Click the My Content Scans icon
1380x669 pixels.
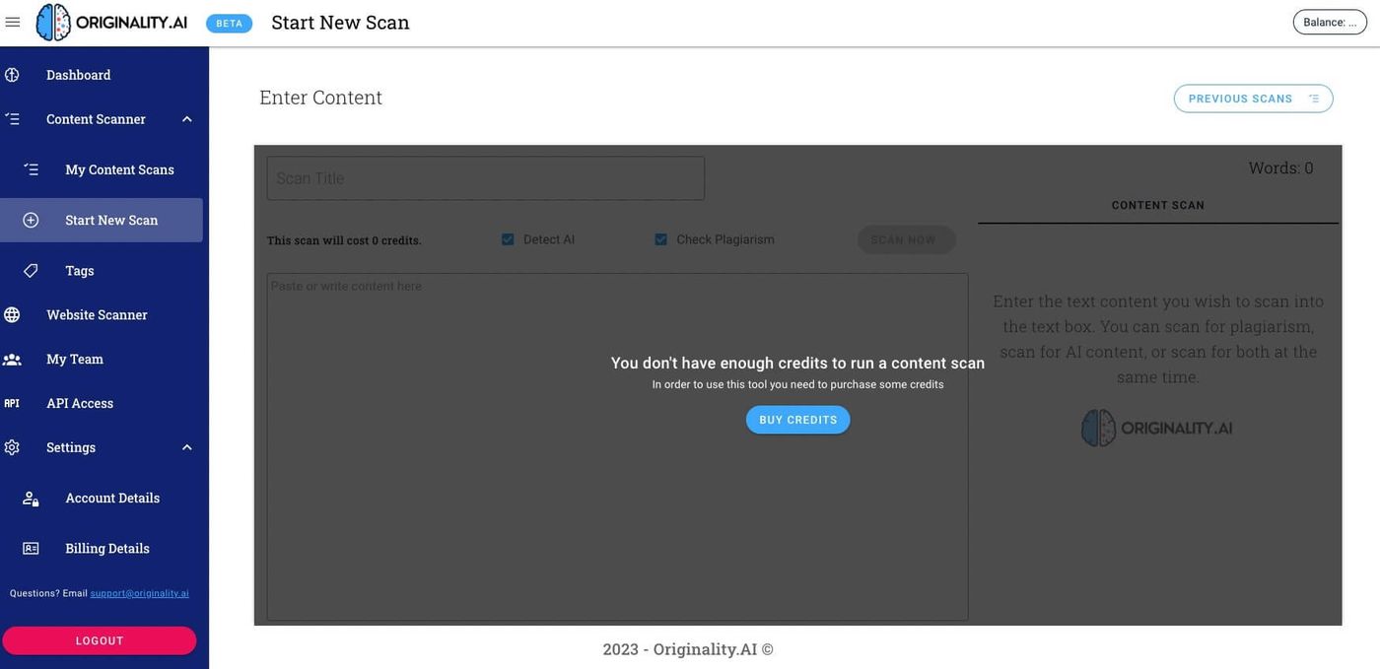click(31, 169)
